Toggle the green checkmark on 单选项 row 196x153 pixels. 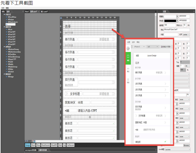coord(165,142)
